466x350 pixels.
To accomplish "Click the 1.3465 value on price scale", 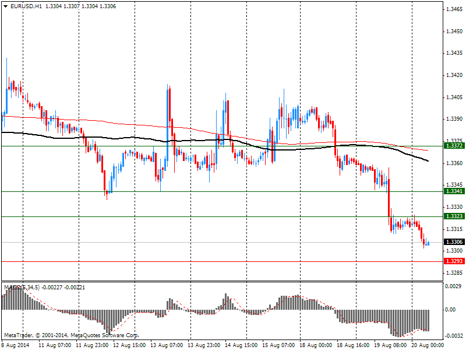I will pyautogui.click(x=454, y=9).
